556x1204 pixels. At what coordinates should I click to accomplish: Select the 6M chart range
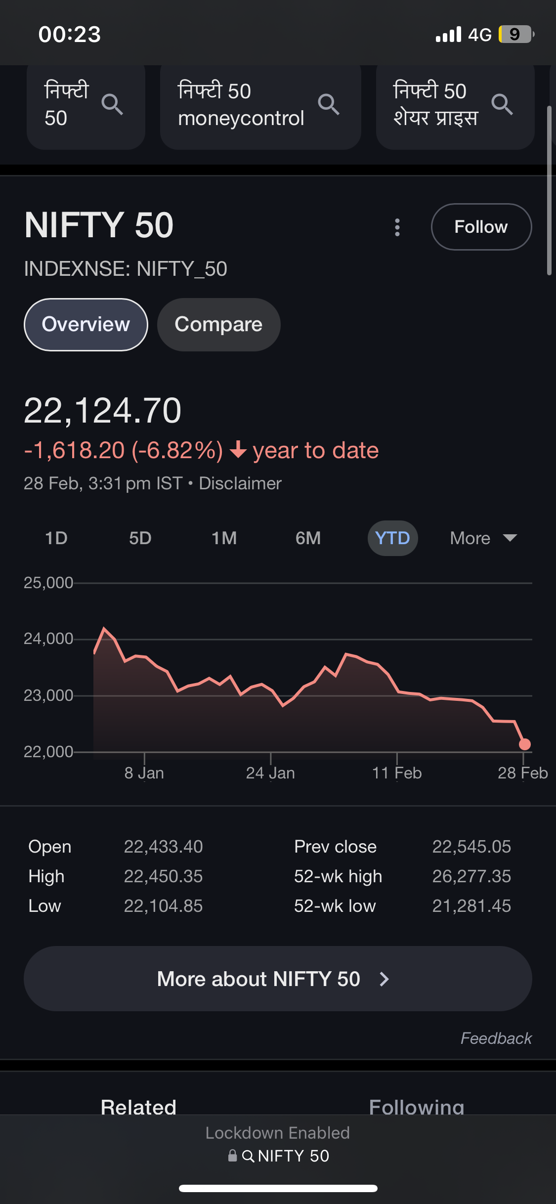click(x=308, y=538)
